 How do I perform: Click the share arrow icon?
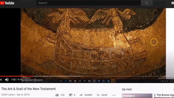(81, 95)
